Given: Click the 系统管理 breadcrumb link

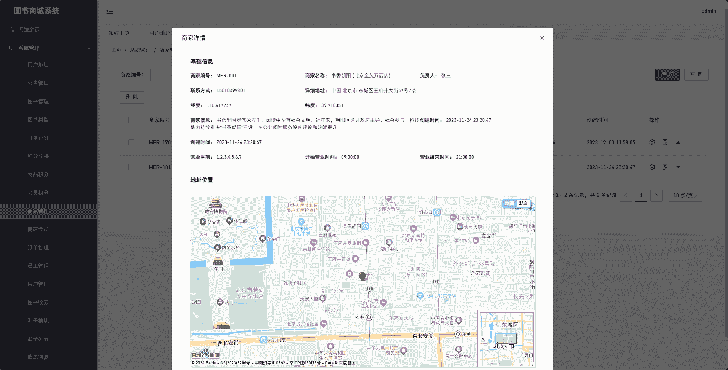Looking at the screenshot, I should coord(140,50).
